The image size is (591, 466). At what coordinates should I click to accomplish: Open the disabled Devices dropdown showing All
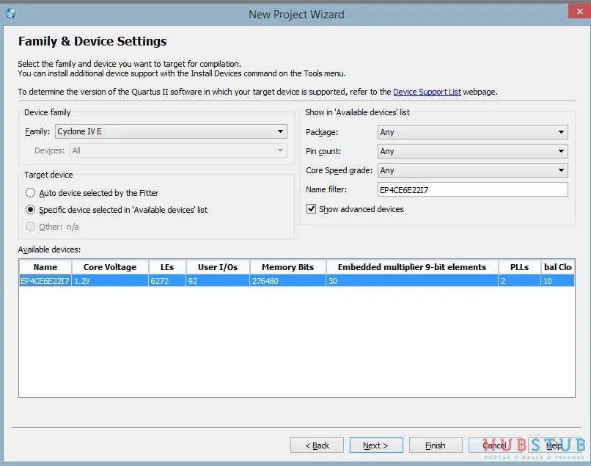pyautogui.click(x=178, y=150)
